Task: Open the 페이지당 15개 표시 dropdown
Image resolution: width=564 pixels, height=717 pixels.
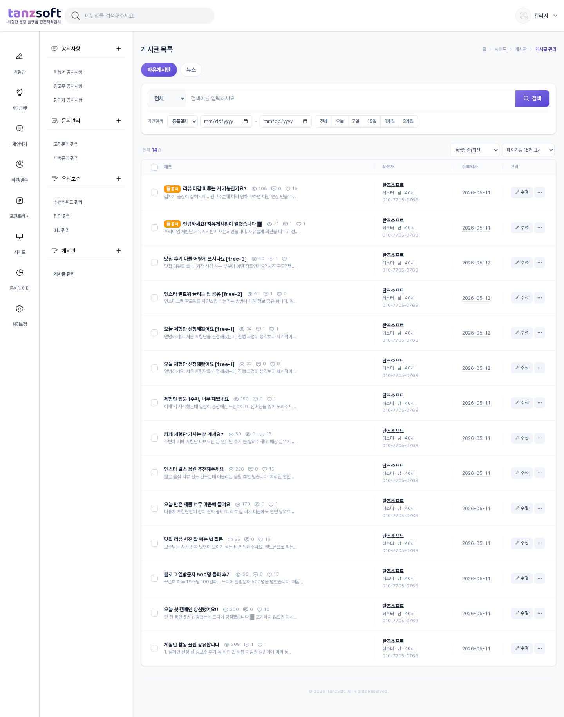Action: [528, 150]
